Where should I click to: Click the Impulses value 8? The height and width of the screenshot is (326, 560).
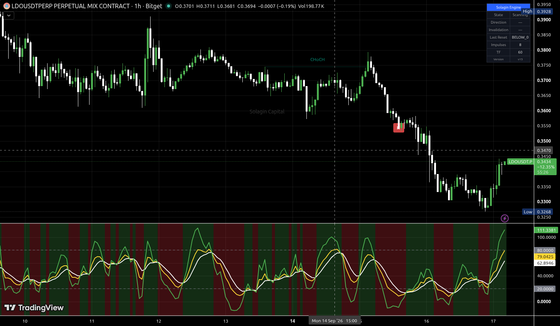pyautogui.click(x=520, y=45)
